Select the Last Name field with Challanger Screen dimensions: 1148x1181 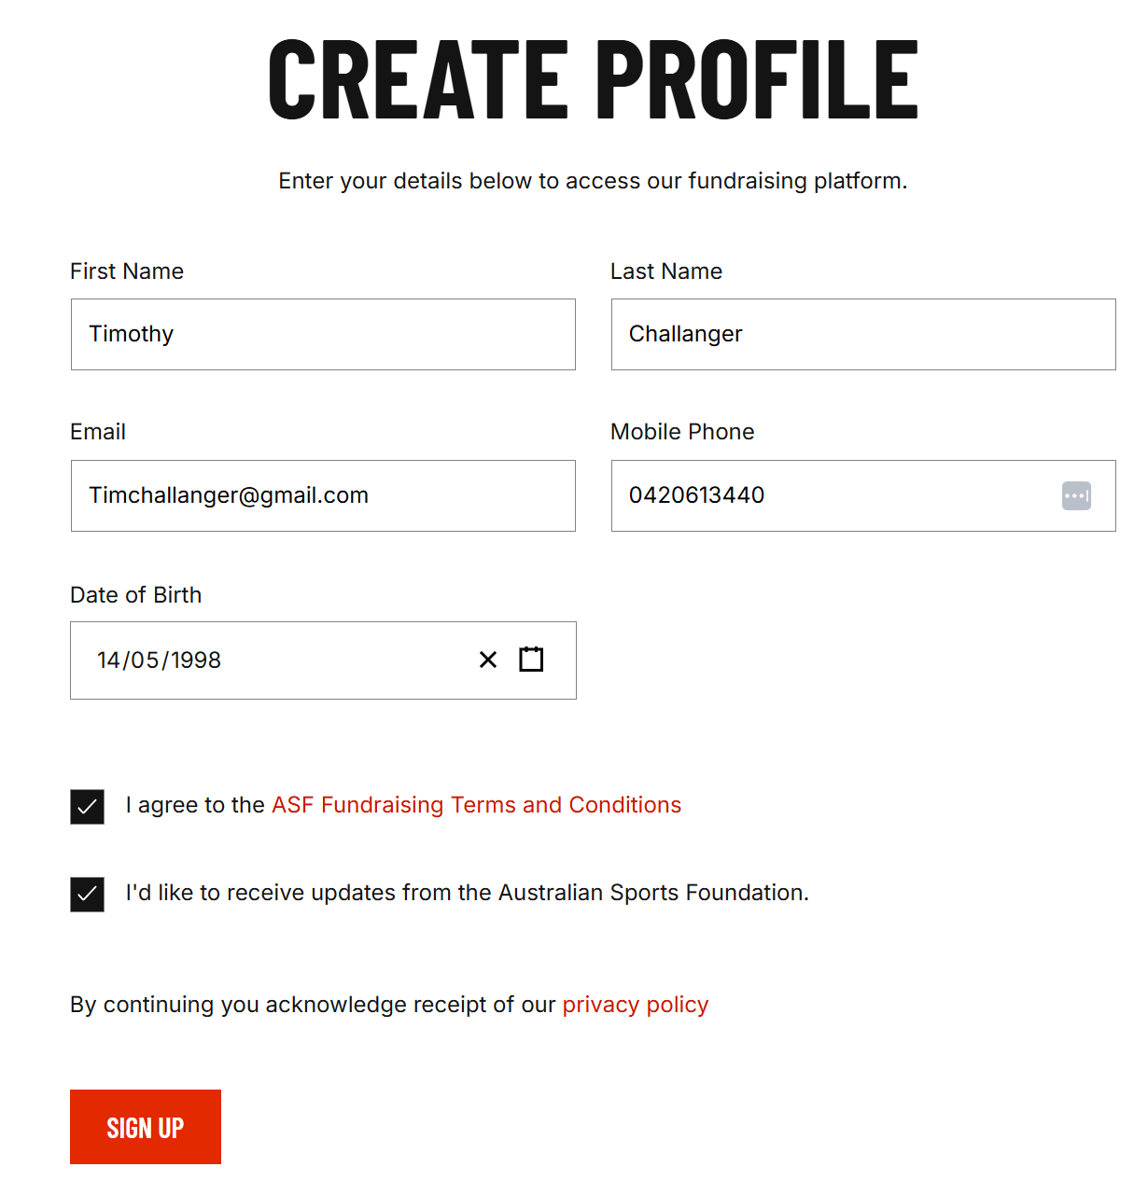863,334
